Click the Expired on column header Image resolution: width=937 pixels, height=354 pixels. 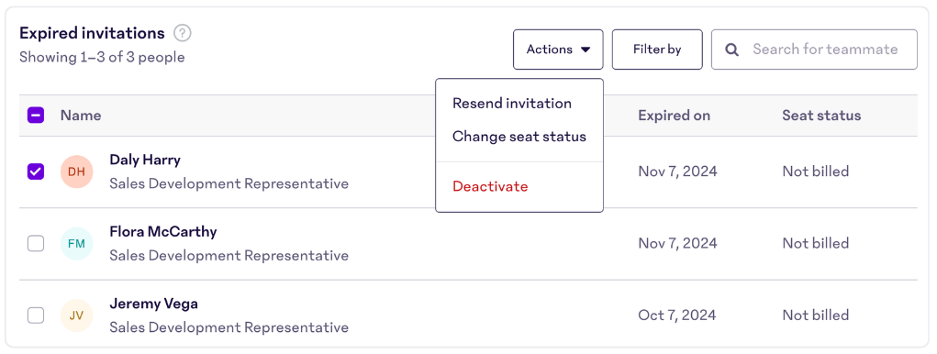(x=674, y=116)
